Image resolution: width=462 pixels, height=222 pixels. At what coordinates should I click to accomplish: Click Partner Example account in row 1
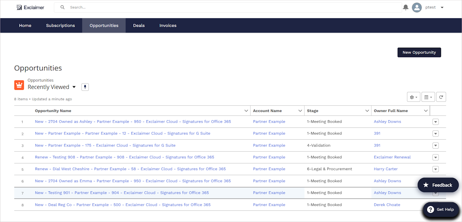tap(269, 122)
